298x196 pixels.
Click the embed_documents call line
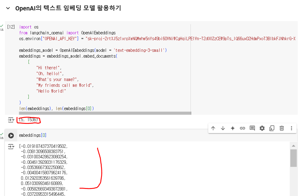coord(68,56)
